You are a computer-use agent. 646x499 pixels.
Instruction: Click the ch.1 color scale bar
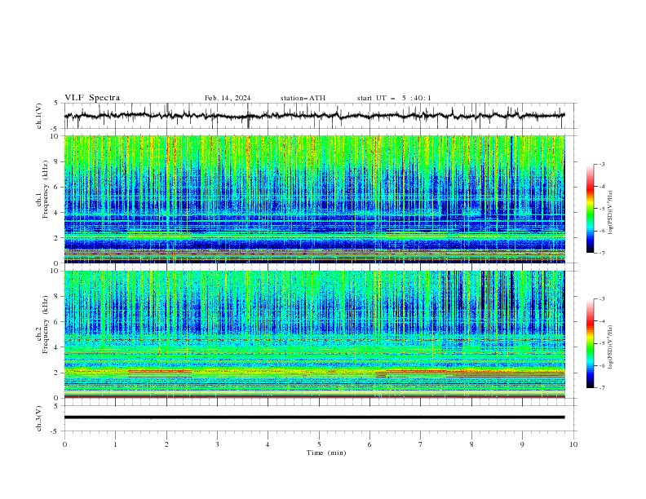(x=590, y=209)
